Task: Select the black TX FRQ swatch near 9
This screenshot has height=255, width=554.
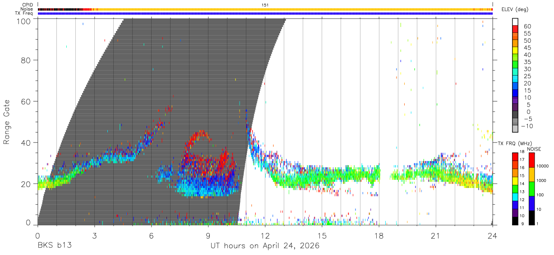Action: pyautogui.click(x=516, y=221)
